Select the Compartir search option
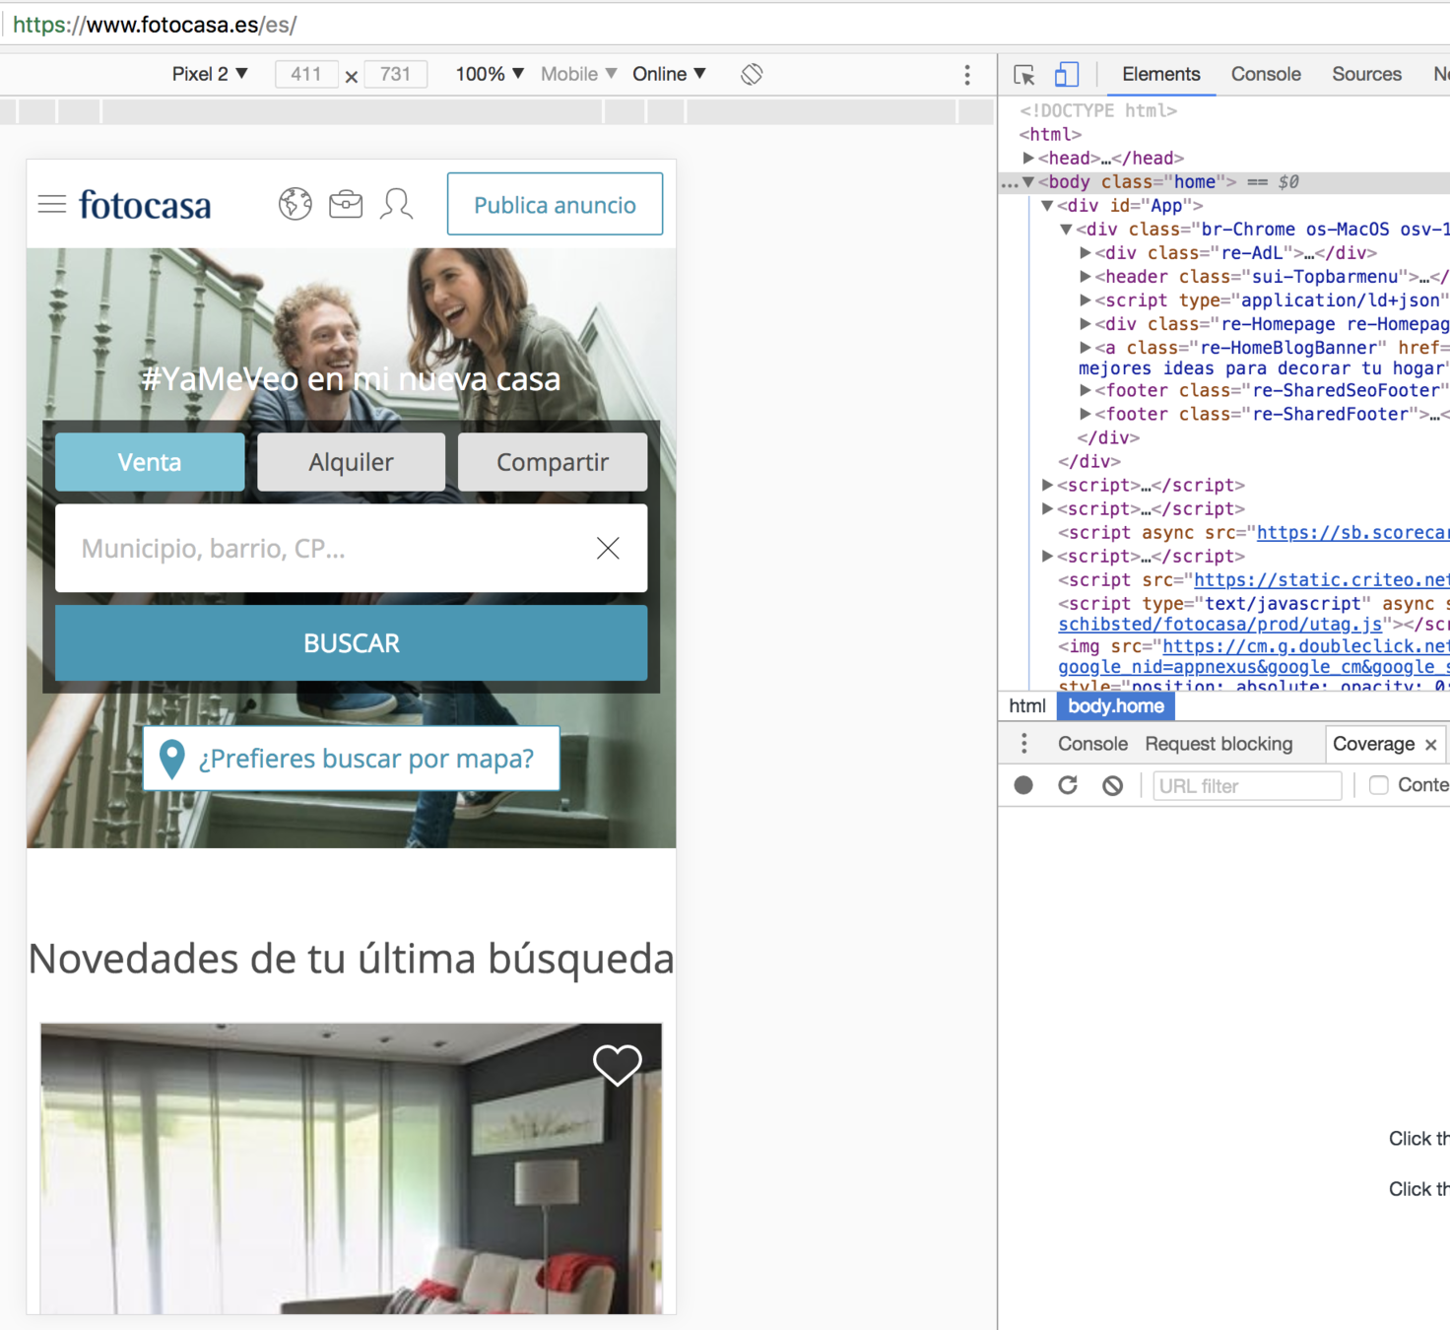 click(553, 462)
